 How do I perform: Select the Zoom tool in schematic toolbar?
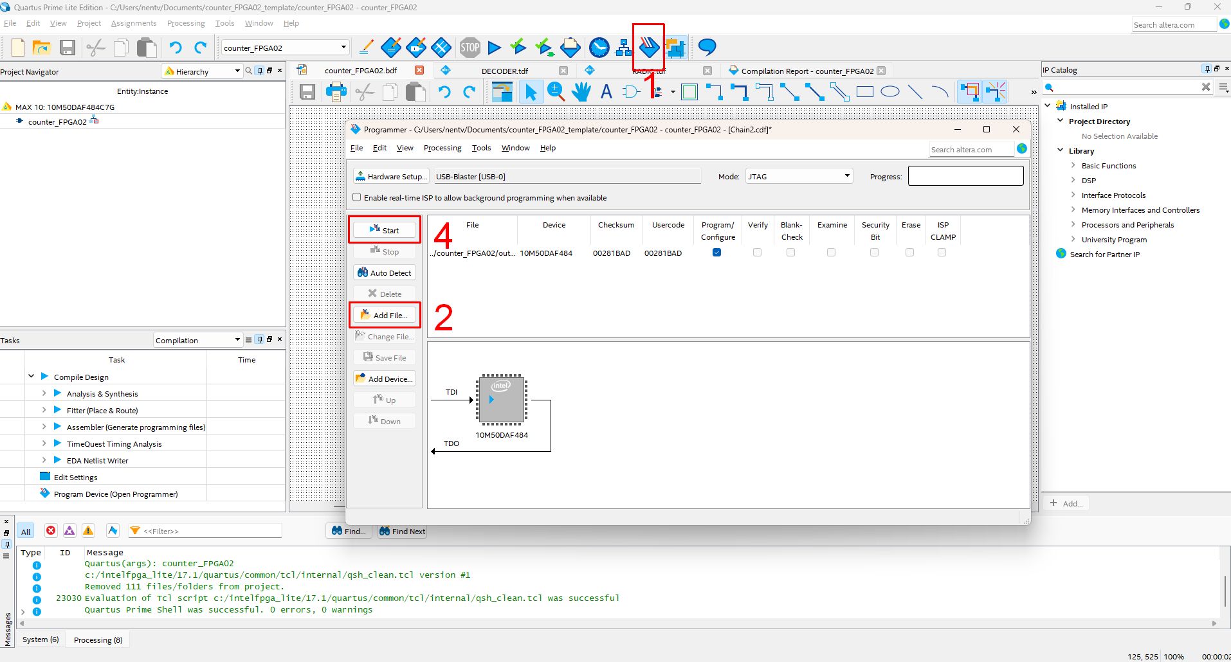tap(556, 92)
